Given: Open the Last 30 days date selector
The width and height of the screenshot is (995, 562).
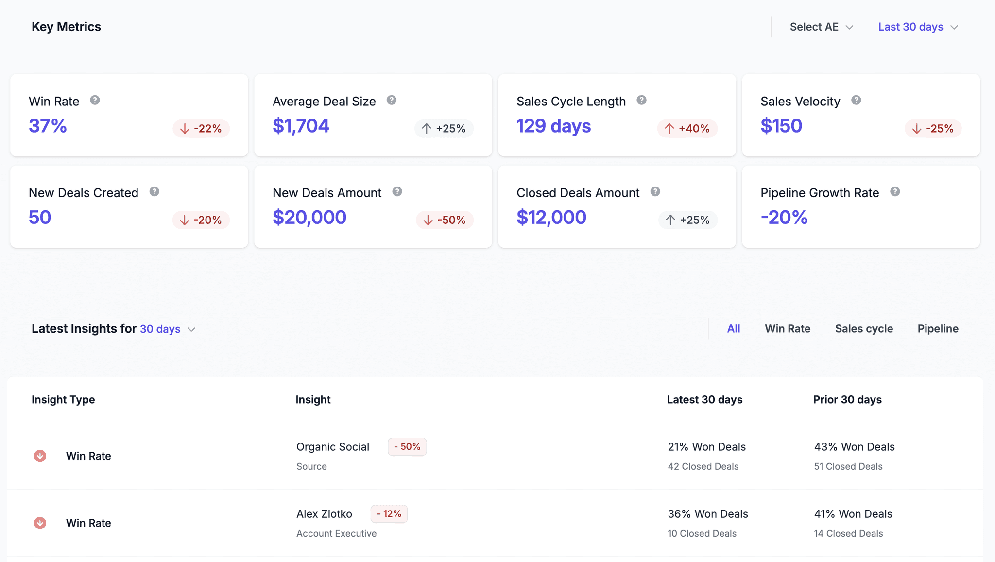Looking at the screenshot, I should click(917, 27).
